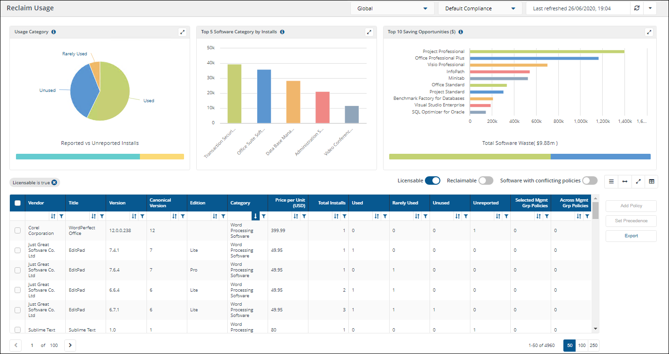Open the Global dropdown
669x354 pixels.
click(x=392, y=8)
